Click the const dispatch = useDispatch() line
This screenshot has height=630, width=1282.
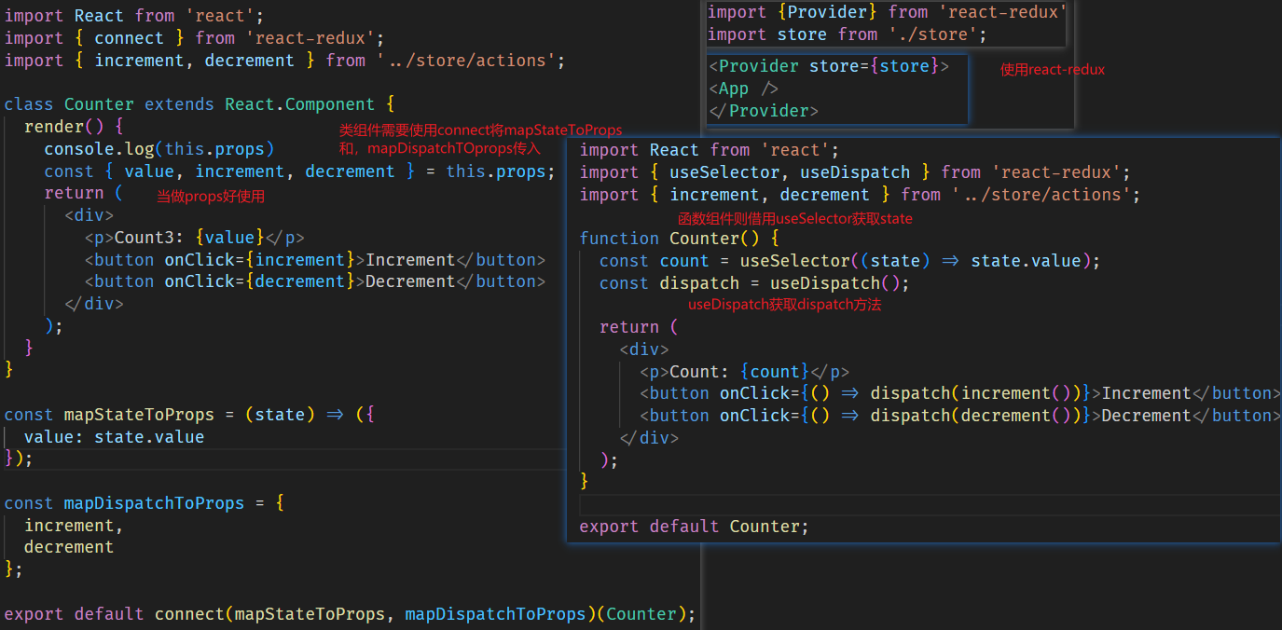click(753, 283)
